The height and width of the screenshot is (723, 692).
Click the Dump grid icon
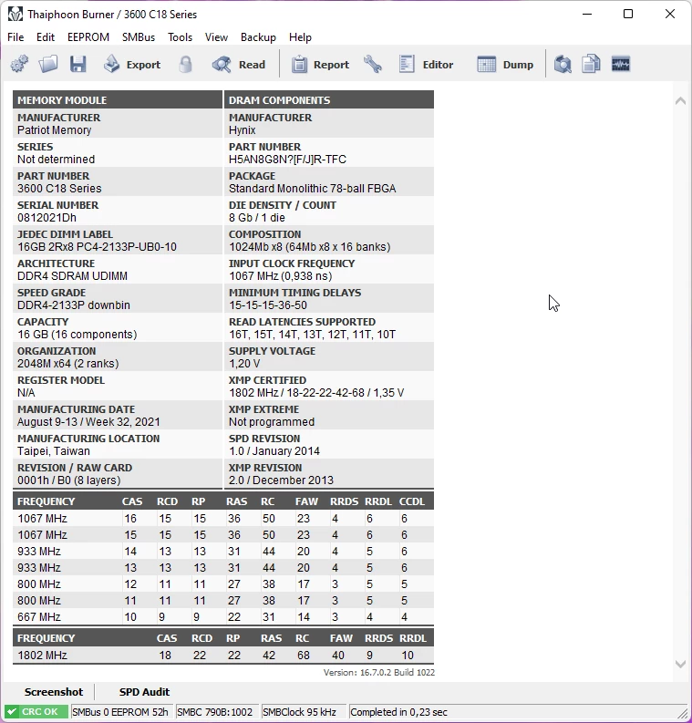click(x=486, y=64)
